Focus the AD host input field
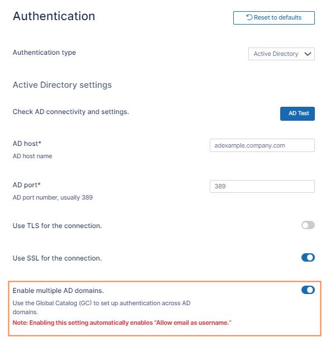The width and height of the screenshot is (335, 341). click(262, 145)
